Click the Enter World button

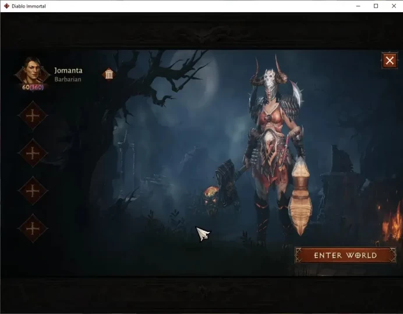point(345,255)
